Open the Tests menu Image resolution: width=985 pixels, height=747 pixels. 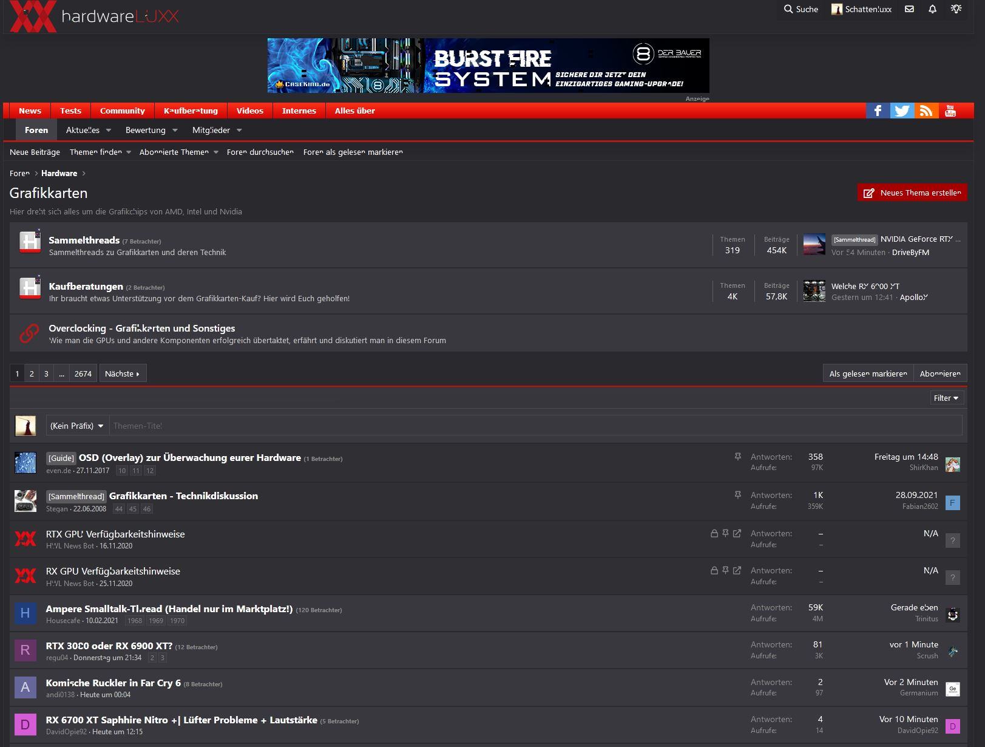pos(70,111)
